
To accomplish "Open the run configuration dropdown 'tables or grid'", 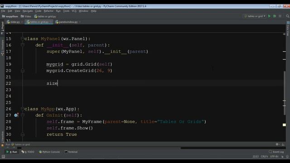I will click(255, 16).
